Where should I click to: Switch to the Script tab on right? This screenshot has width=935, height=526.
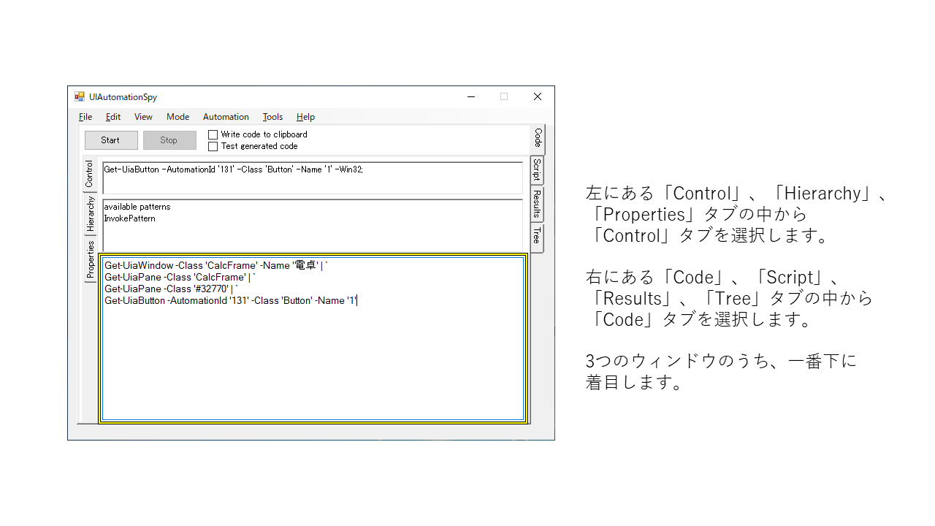537,170
